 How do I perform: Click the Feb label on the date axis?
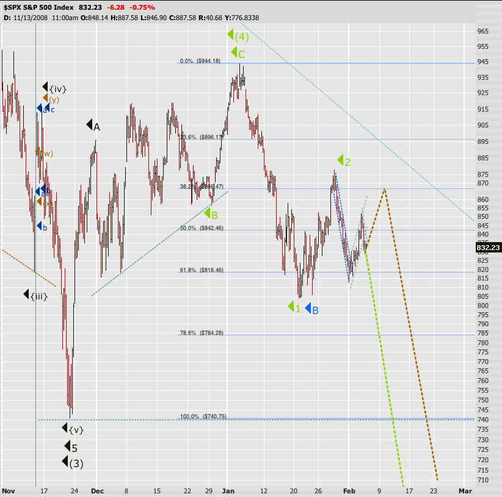(x=349, y=491)
